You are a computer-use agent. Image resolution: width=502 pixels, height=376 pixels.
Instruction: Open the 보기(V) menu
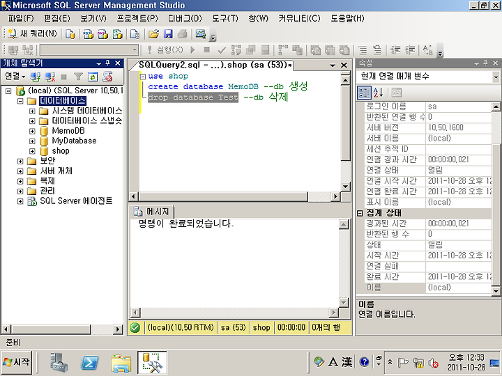pyautogui.click(x=93, y=19)
